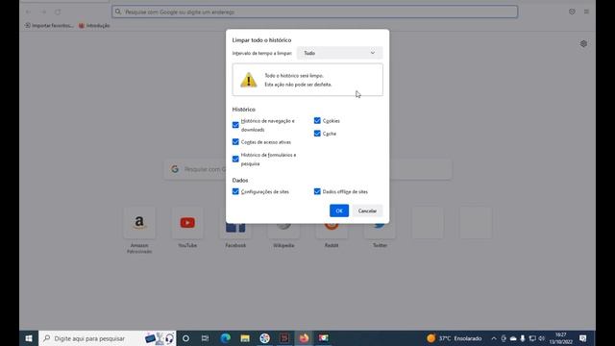Open the weather widget showing 37°C
This screenshot has width=615, height=346.
click(455, 338)
